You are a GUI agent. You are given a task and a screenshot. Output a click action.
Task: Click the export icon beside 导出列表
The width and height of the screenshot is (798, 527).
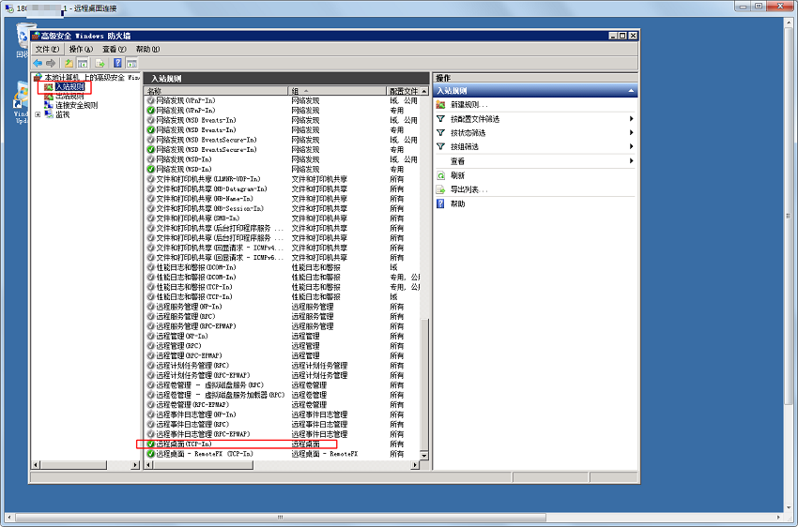440,189
